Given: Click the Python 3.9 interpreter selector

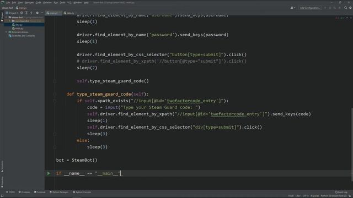Looking at the screenshot, I should point(334,196).
